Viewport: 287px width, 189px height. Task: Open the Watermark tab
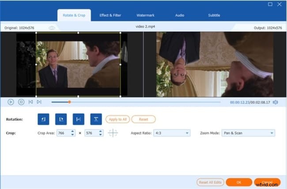click(145, 15)
